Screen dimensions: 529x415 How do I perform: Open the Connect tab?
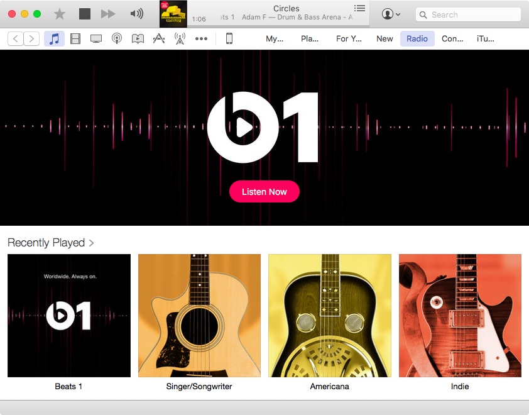click(x=452, y=38)
